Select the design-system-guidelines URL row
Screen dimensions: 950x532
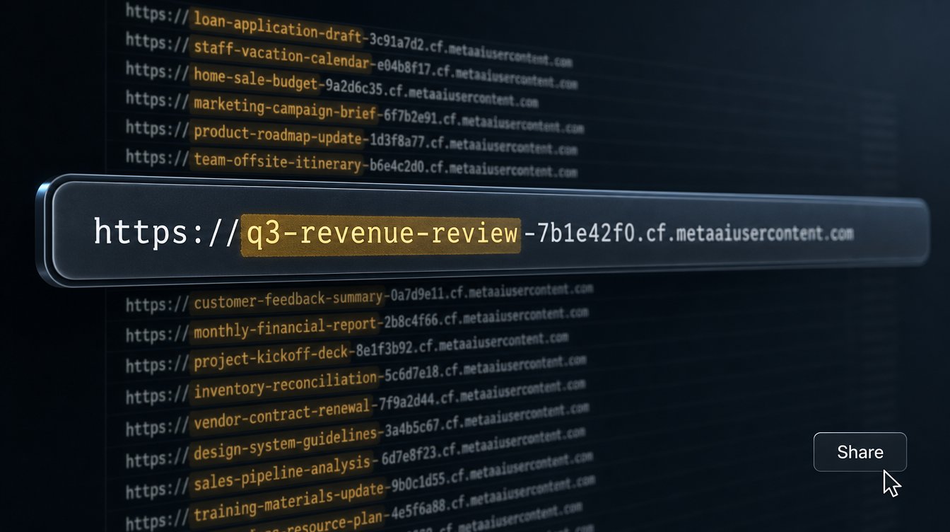pyautogui.click(x=357, y=436)
